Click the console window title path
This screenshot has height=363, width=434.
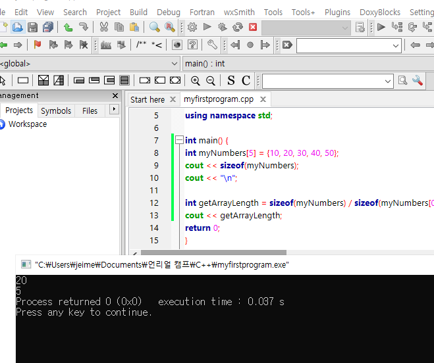tap(161, 264)
